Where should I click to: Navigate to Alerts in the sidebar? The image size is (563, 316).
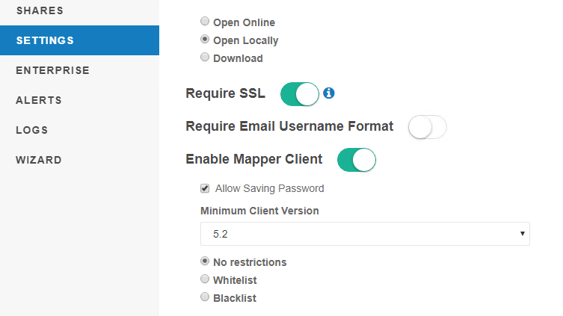[x=39, y=100]
